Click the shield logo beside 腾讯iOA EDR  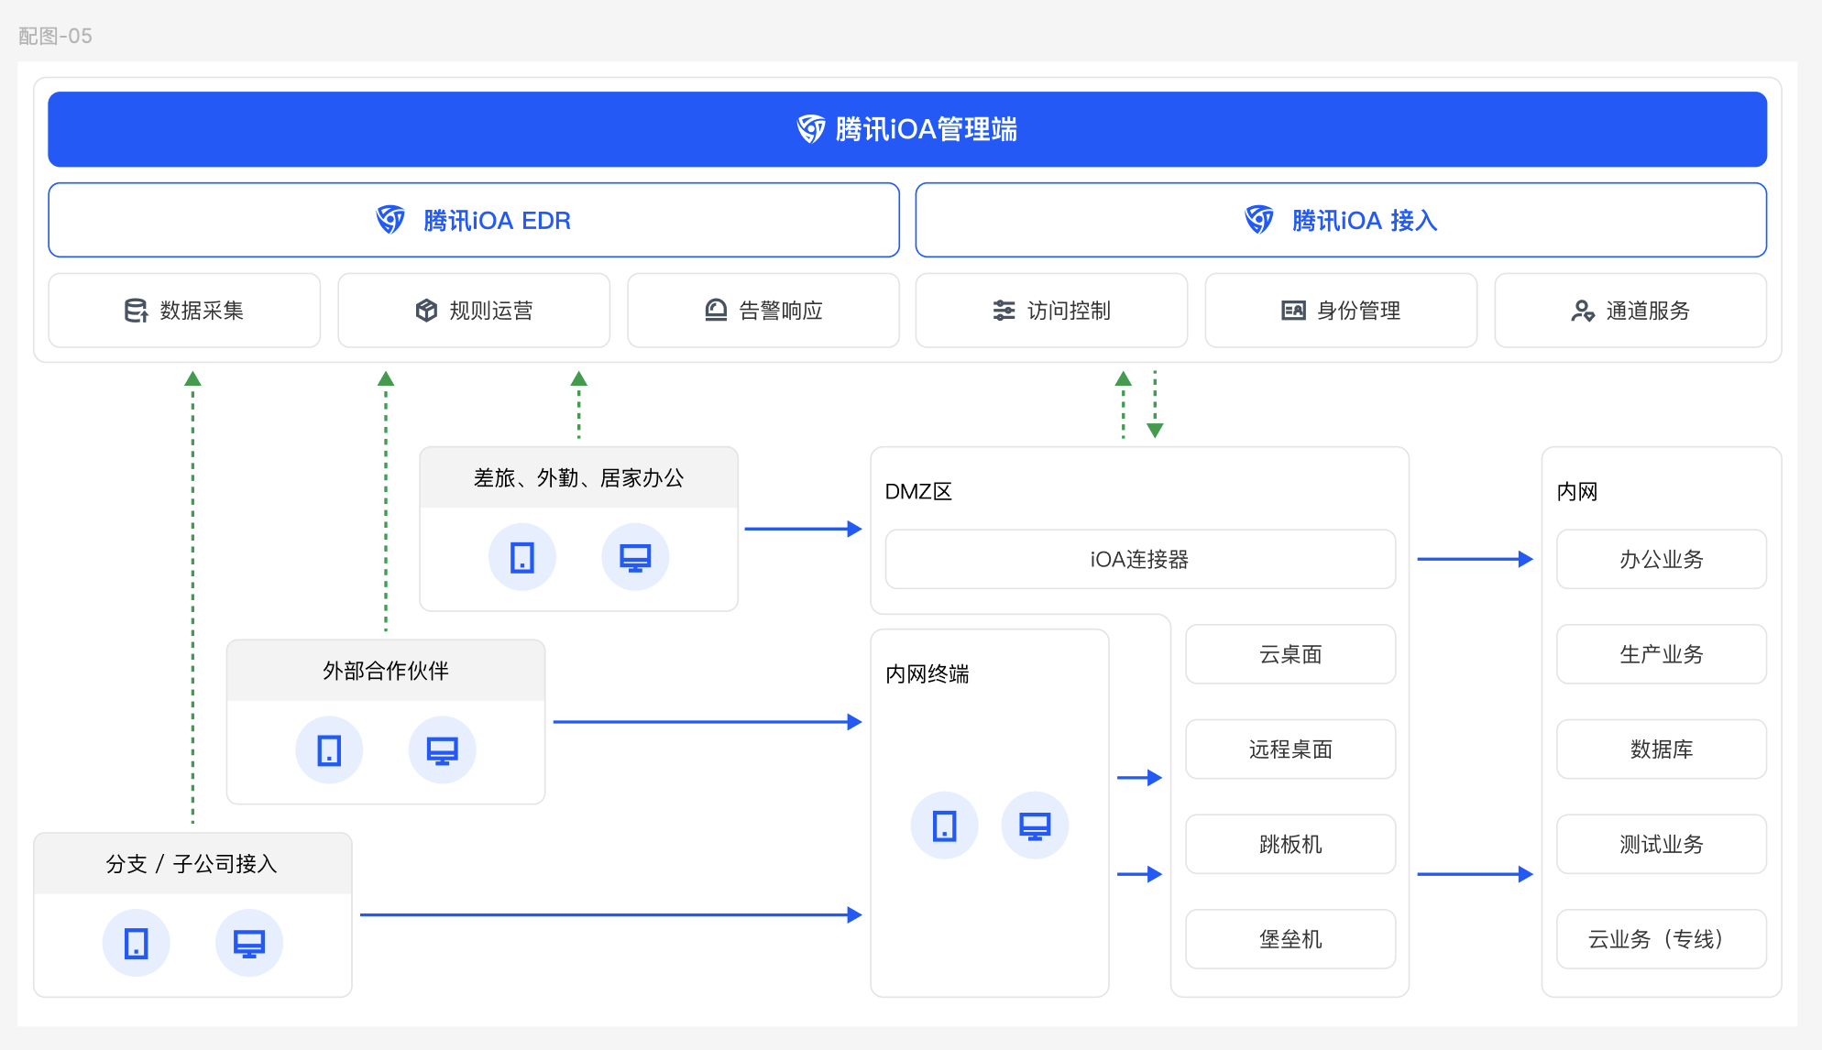(x=390, y=220)
